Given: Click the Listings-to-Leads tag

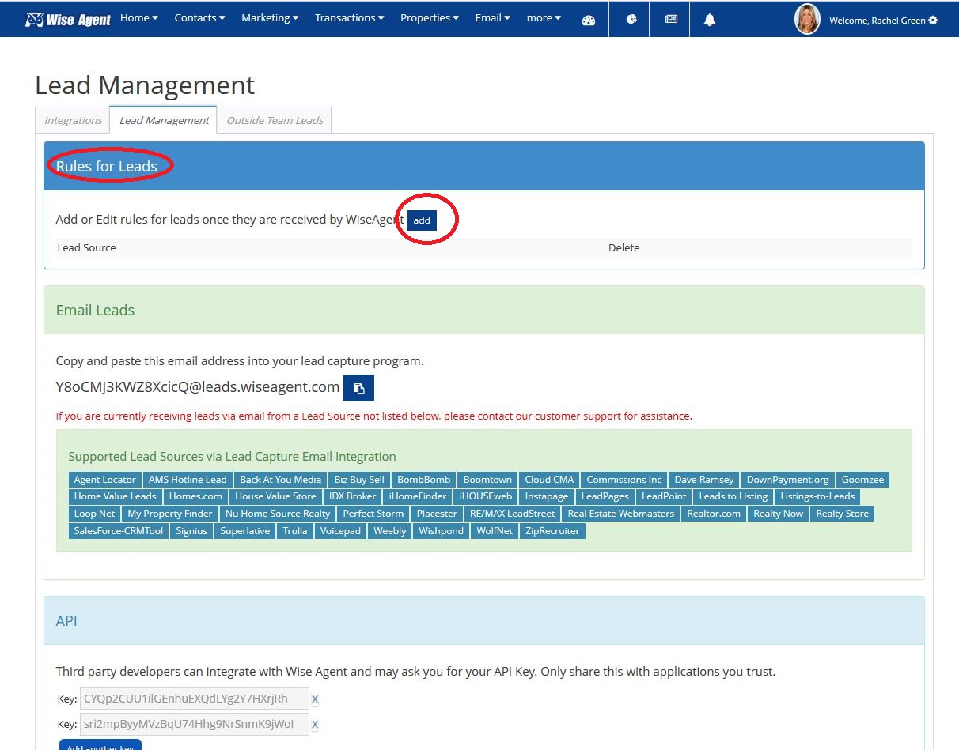Looking at the screenshot, I should pos(817,496).
